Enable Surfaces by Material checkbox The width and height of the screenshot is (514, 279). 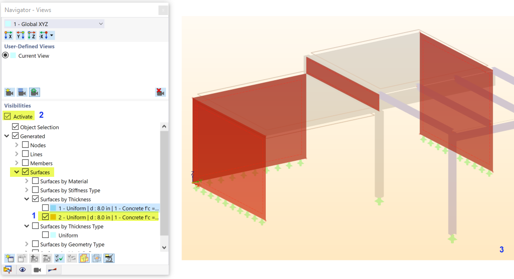point(36,181)
